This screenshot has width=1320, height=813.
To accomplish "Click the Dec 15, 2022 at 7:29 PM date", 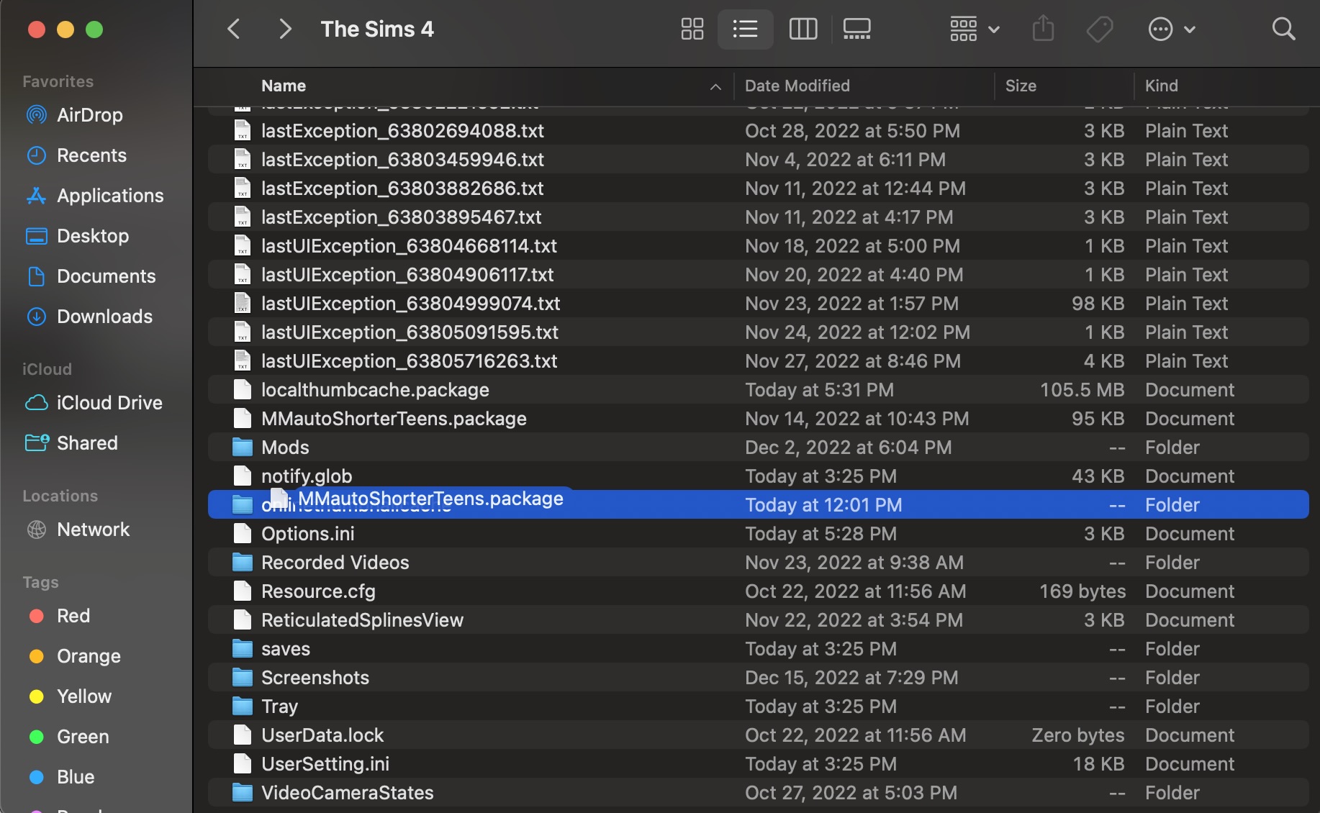I will point(851,678).
